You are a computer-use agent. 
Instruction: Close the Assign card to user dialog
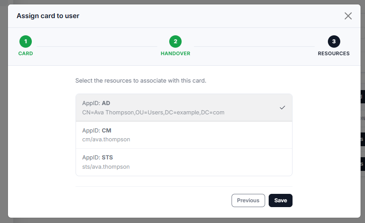coord(348,16)
